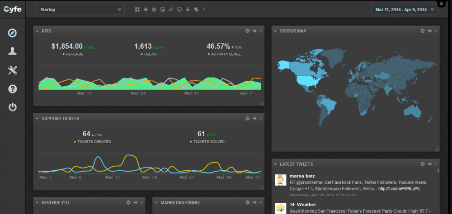Open the compass dashboards icon in sidebar

(13, 33)
